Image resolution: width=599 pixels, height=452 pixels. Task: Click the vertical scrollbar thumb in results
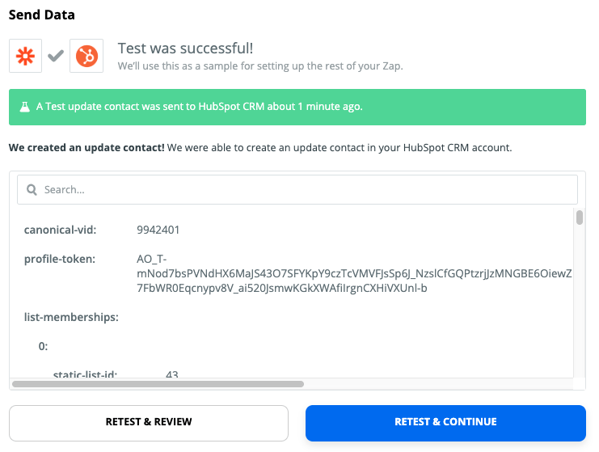(x=579, y=218)
